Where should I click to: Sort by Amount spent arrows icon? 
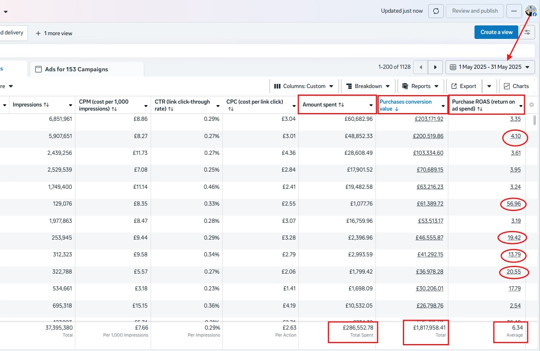pos(341,105)
